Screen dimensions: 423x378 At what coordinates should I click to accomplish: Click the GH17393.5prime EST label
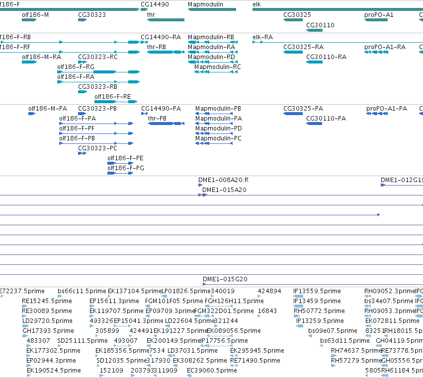(x=48, y=330)
